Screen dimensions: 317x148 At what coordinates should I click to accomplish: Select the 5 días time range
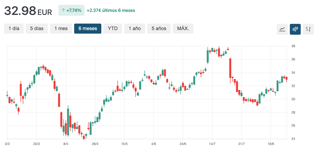[x=37, y=28]
